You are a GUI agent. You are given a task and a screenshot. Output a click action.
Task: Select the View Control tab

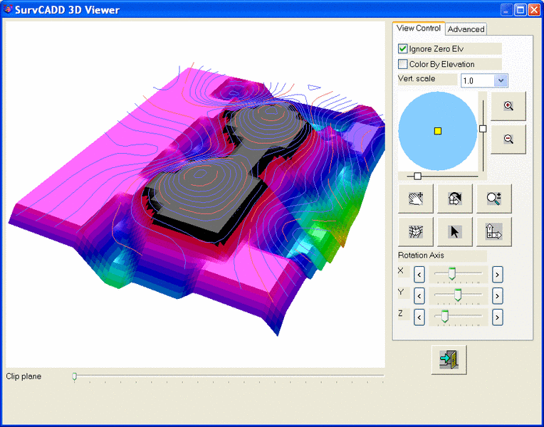(419, 28)
